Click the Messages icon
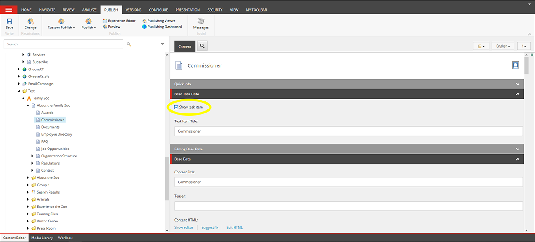 (201, 22)
